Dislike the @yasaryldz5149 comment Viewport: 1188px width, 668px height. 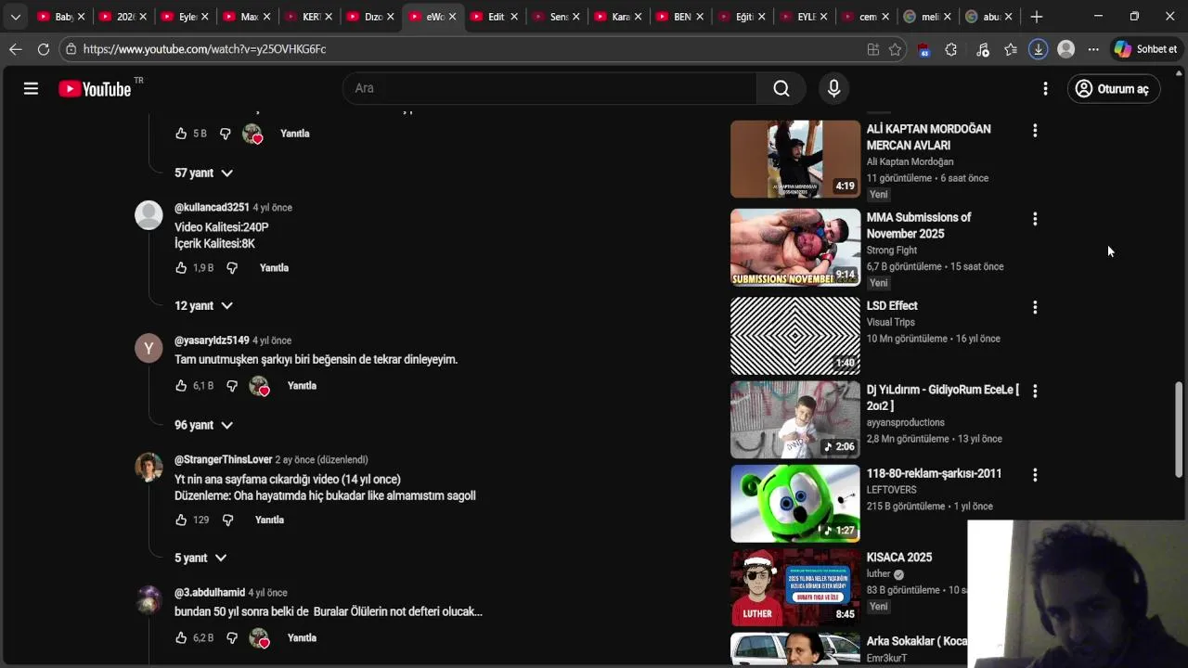tap(232, 386)
